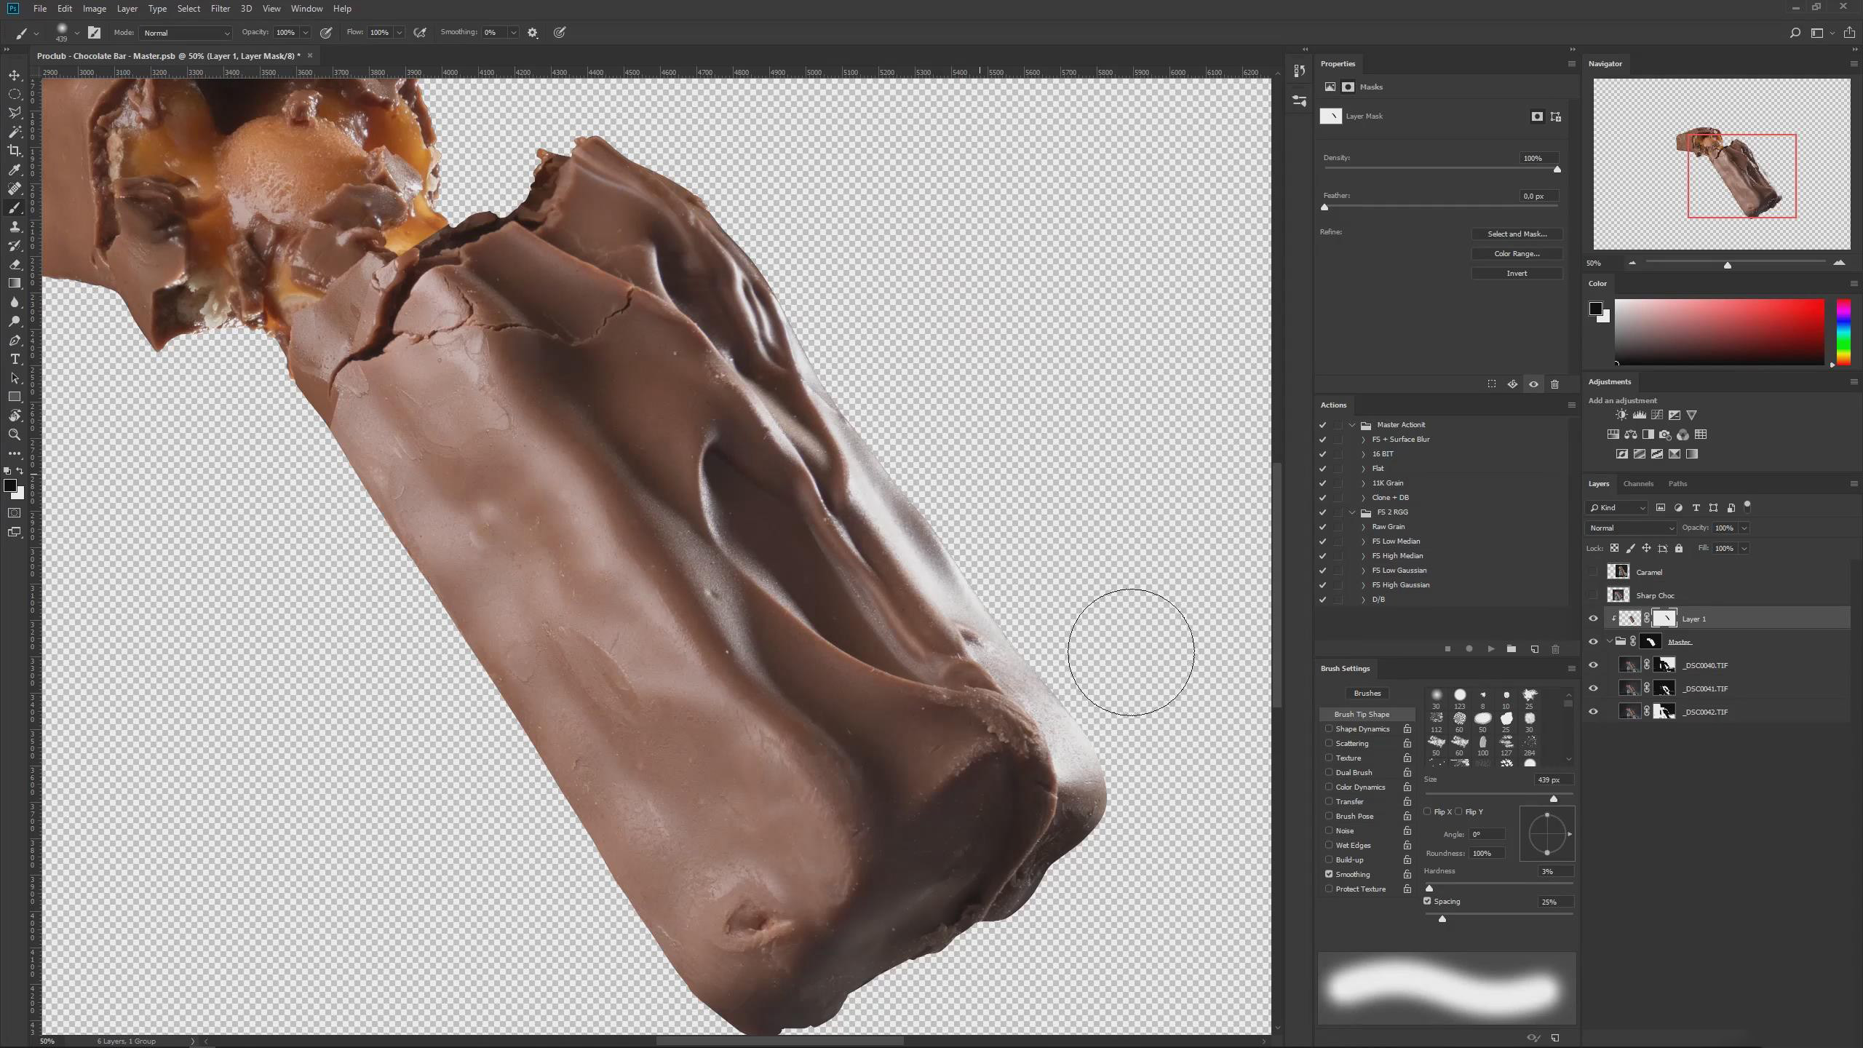Select the Zoom tool
Screen dimensions: 1863x1048
[15, 434]
